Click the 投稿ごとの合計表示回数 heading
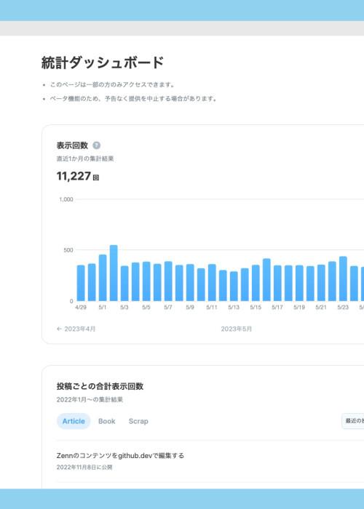364x509 pixels. pos(100,386)
